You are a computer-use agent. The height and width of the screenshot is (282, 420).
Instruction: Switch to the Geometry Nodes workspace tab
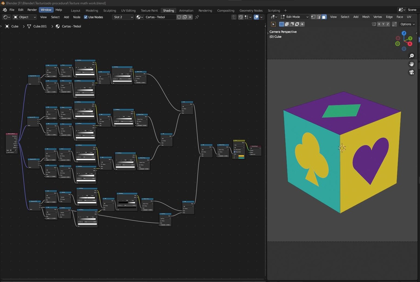click(251, 10)
